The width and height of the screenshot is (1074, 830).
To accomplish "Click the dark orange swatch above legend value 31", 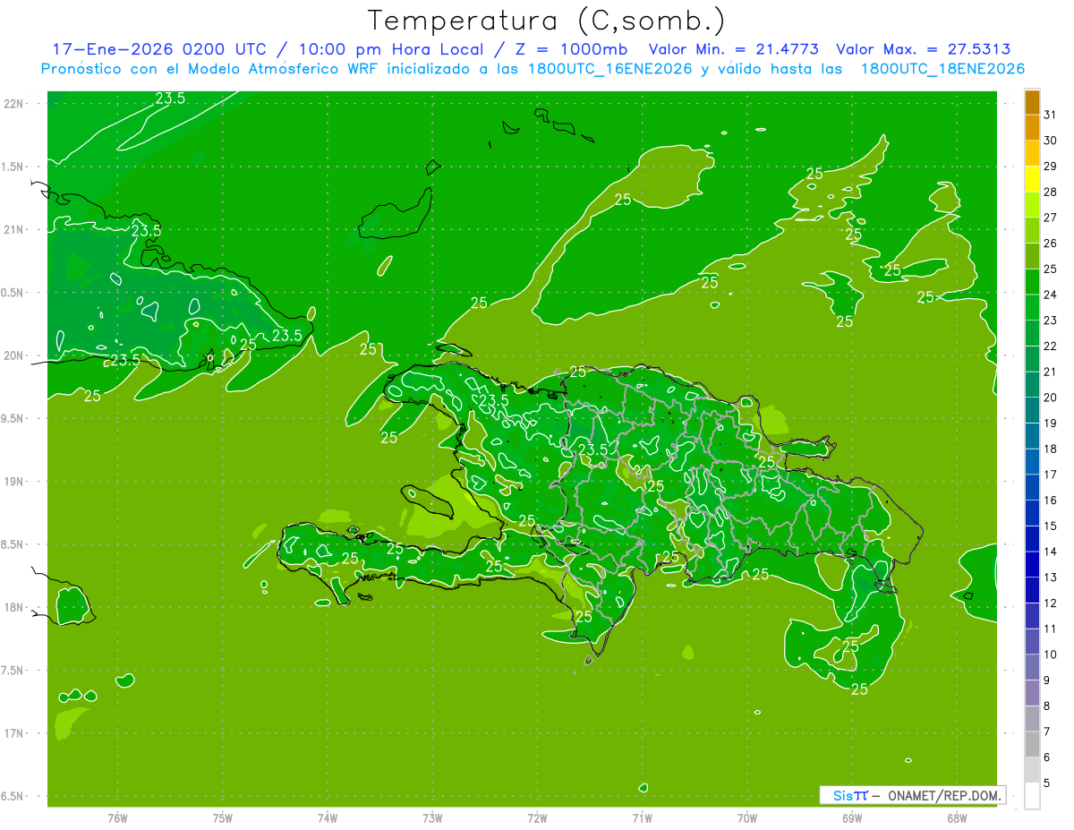I will pos(1032,102).
